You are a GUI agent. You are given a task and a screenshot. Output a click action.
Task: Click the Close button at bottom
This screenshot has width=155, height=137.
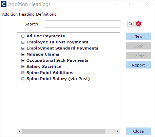(x=138, y=131)
